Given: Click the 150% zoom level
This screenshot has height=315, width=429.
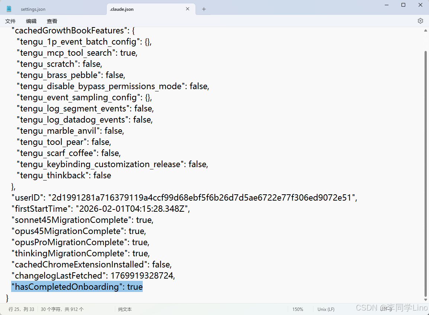Looking at the screenshot, I should (298, 309).
